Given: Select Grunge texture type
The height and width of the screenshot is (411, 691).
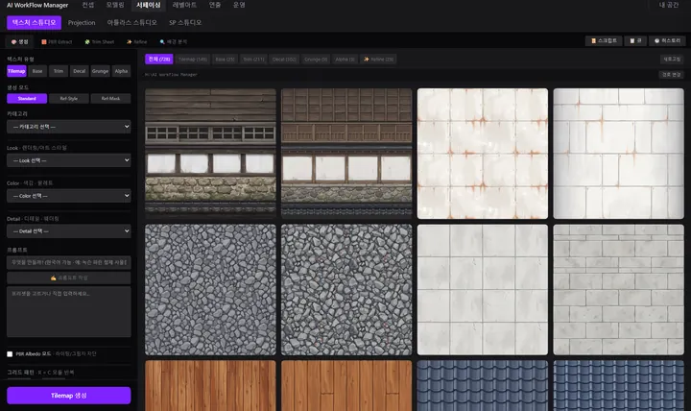Looking at the screenshot, I should point(100,71).
